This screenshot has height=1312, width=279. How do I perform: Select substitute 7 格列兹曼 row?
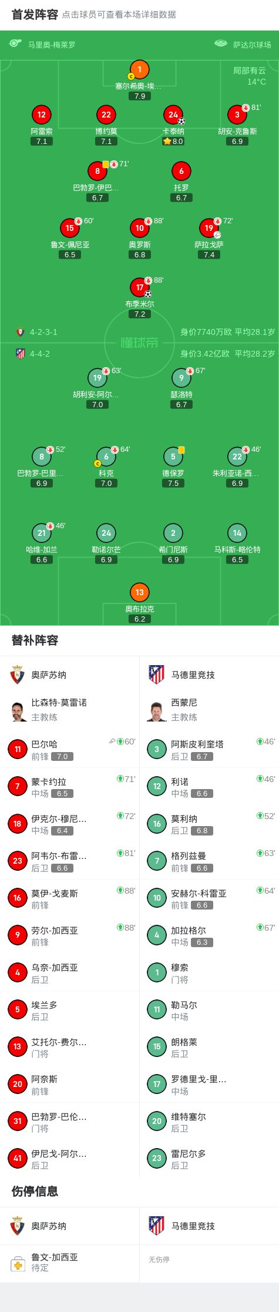pyautogui.click(x=209, y=861)
